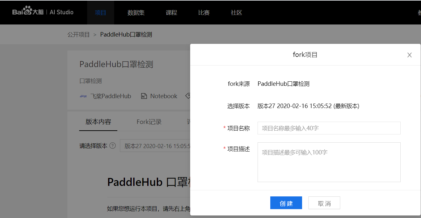Focus the 项目名称 input field
The width and height of the screenshot is (421, 218).
click(x=329, y=128)
